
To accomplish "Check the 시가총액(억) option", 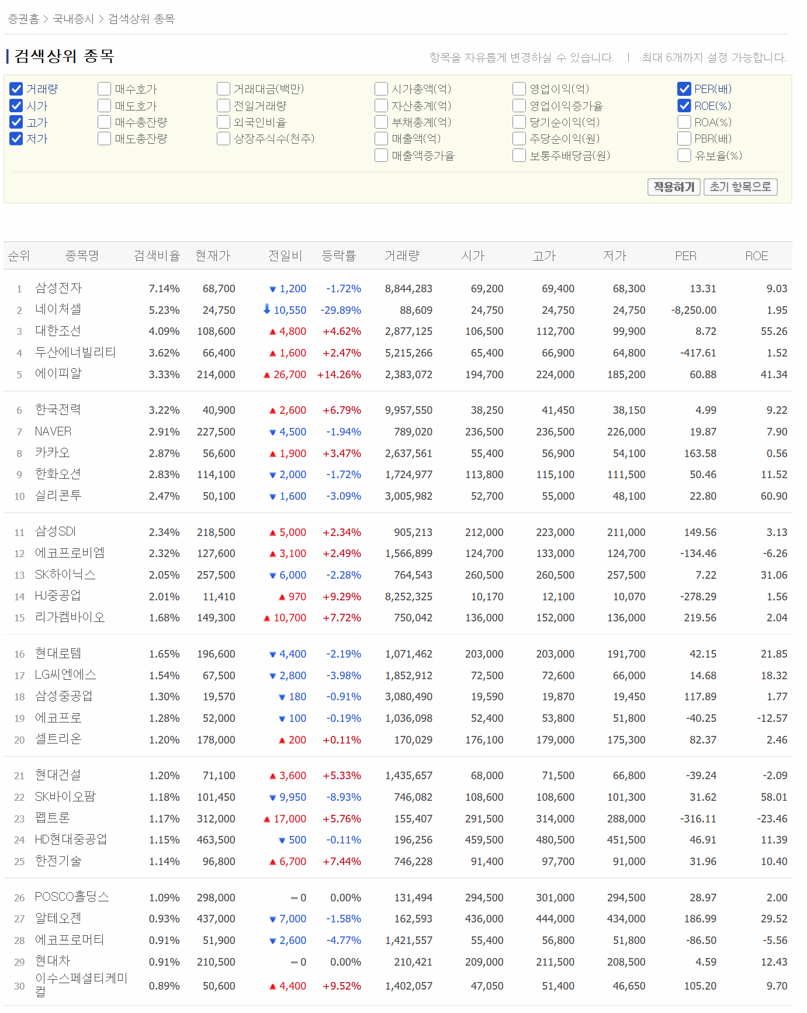I will (x=381, y=89).
